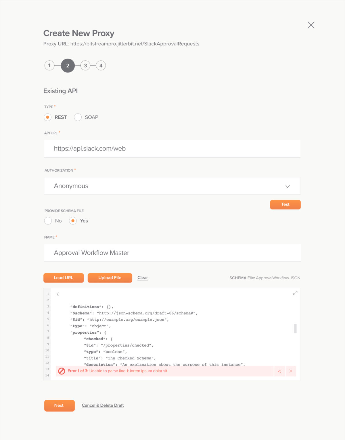
Task: Open the Authorization dropdown
Action: click(x=172, y=186)
